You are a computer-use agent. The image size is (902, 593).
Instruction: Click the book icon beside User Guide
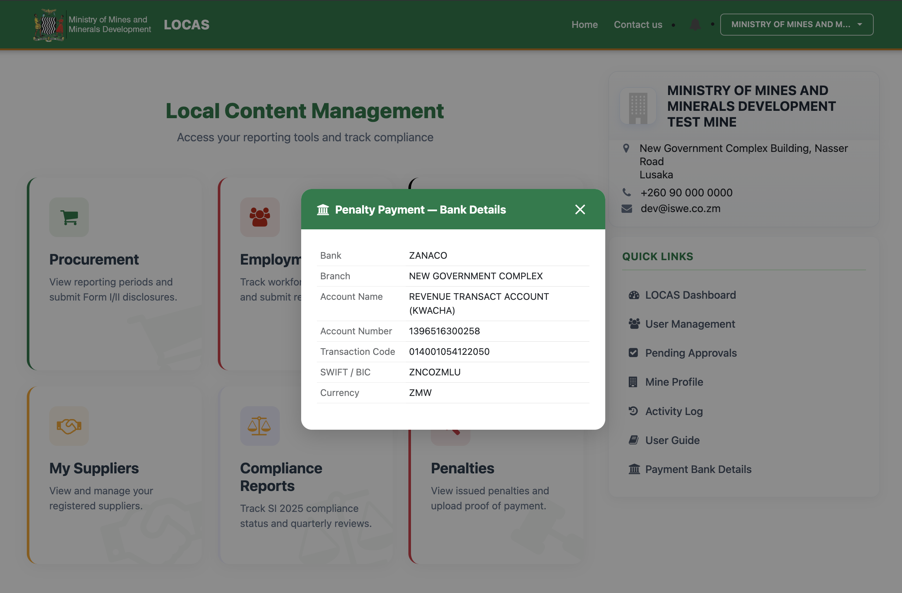633,440
